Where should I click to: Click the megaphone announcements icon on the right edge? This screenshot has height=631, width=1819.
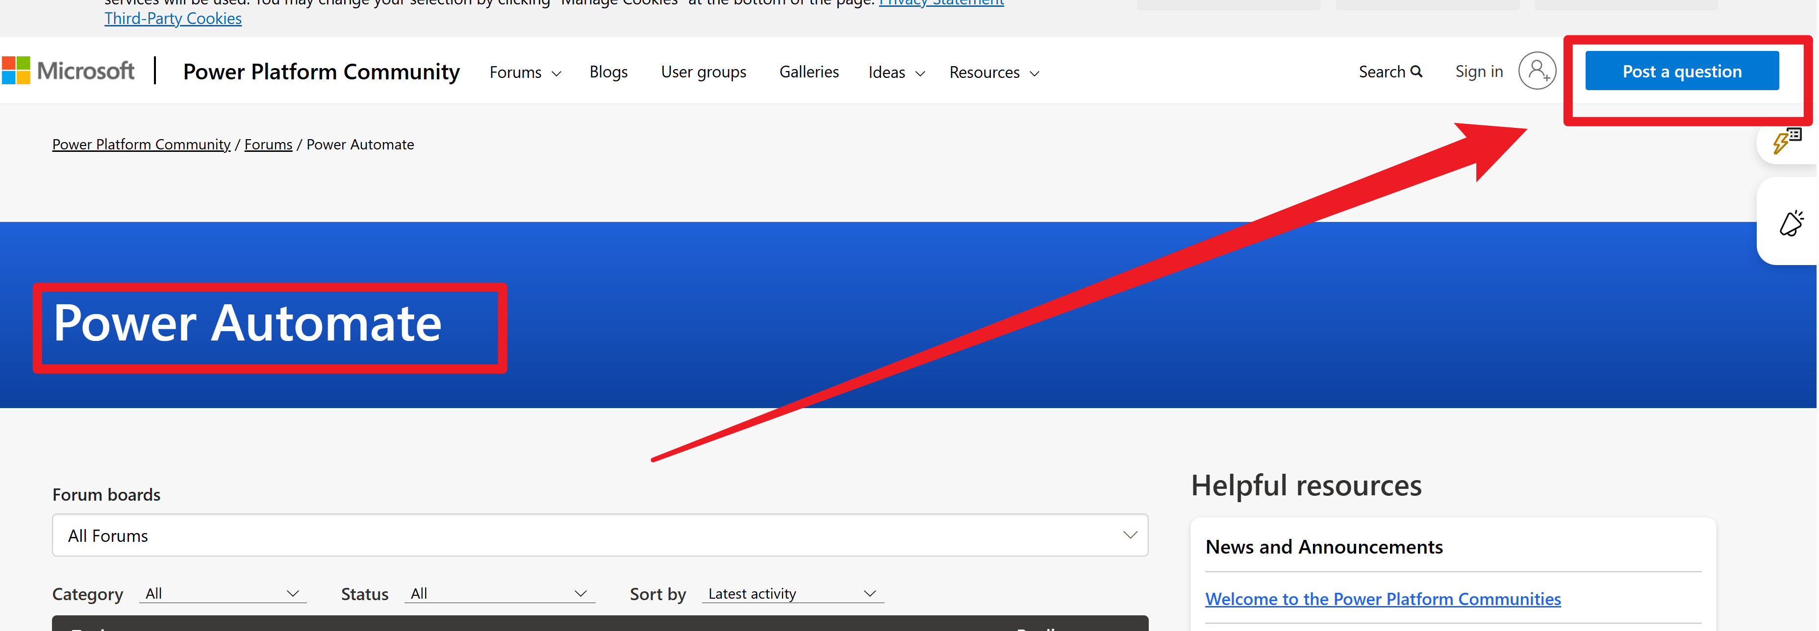(1792, 222)
